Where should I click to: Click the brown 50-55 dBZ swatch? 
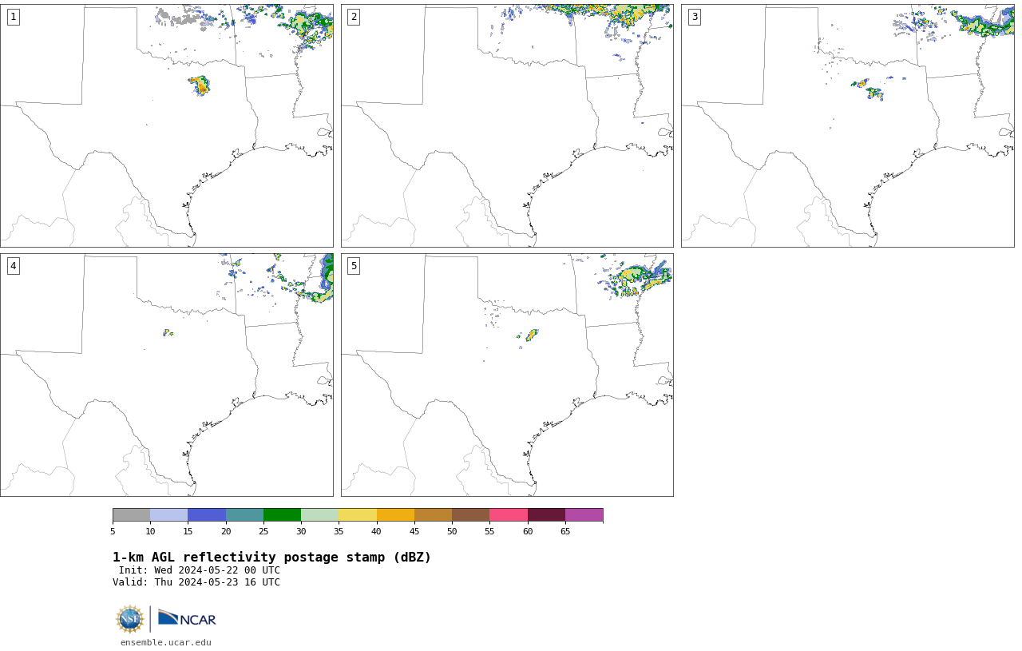pos(471,514)
